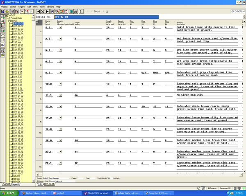Open the sampler type dropdown at depth 23.5
This screenshot has height=196, width=246.
(x=61, y=152)
